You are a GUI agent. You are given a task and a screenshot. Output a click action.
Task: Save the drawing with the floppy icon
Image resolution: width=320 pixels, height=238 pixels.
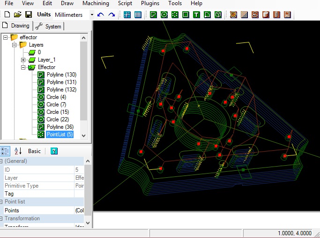point(29,14)
